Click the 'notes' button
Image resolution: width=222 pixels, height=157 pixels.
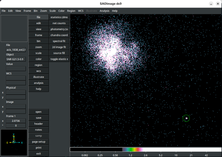[x=39, y=130]
